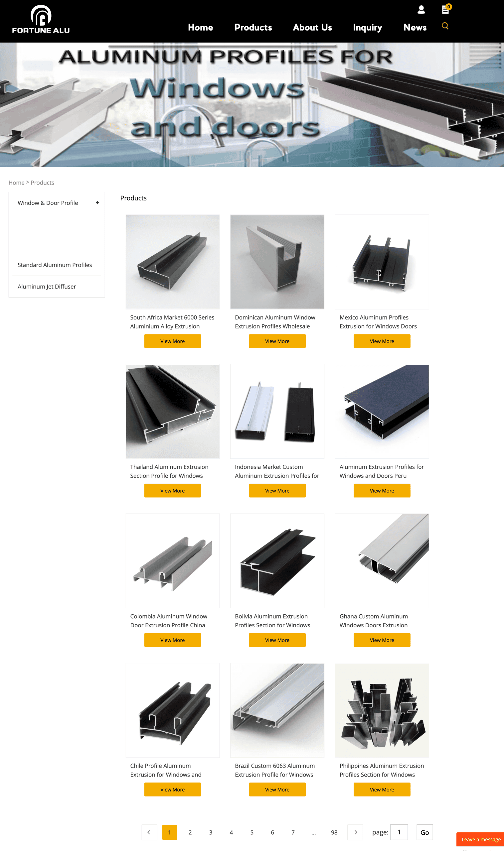
Task: Go to previous page arrow
Action: (149, 832)
